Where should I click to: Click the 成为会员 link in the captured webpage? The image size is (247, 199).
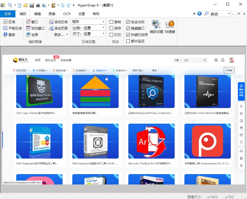click(50, 60)
